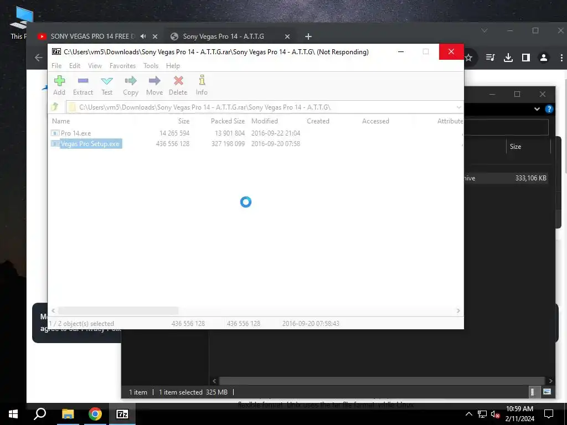The height and width of the screenshot is (425, 567).
Task: Sort by the Accessed column header
Action: pyautogui.click(x=375, y=121)
